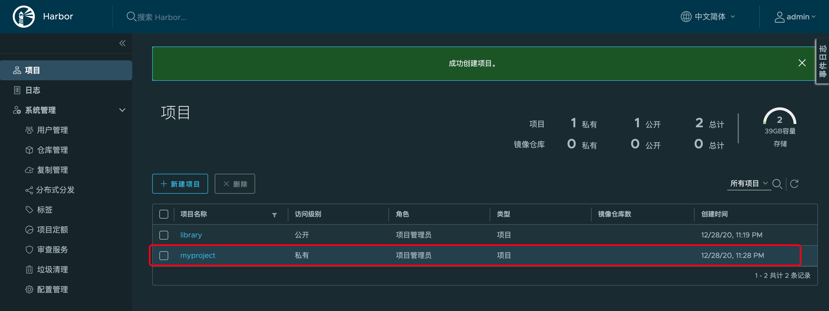This screenshot has width=829, height=311.
Task: Click the 复制管理 replication cloud icon
Action: pos(29,170)
